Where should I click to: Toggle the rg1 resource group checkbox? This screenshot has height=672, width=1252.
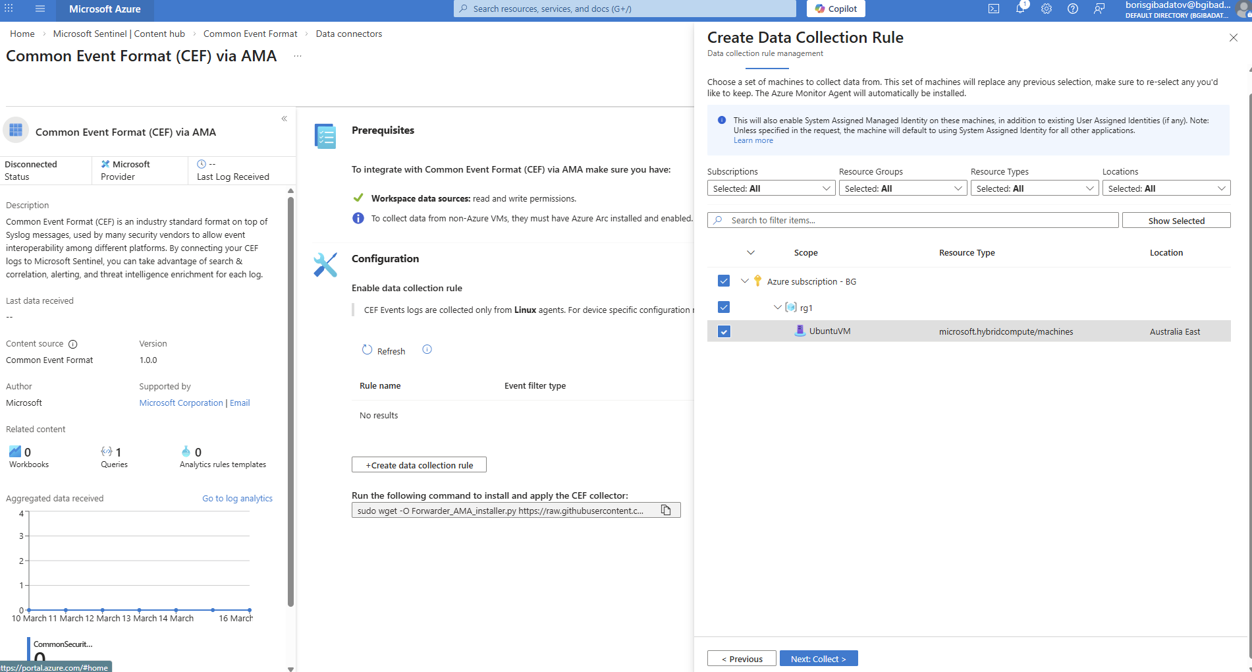[x=724, y=308]
